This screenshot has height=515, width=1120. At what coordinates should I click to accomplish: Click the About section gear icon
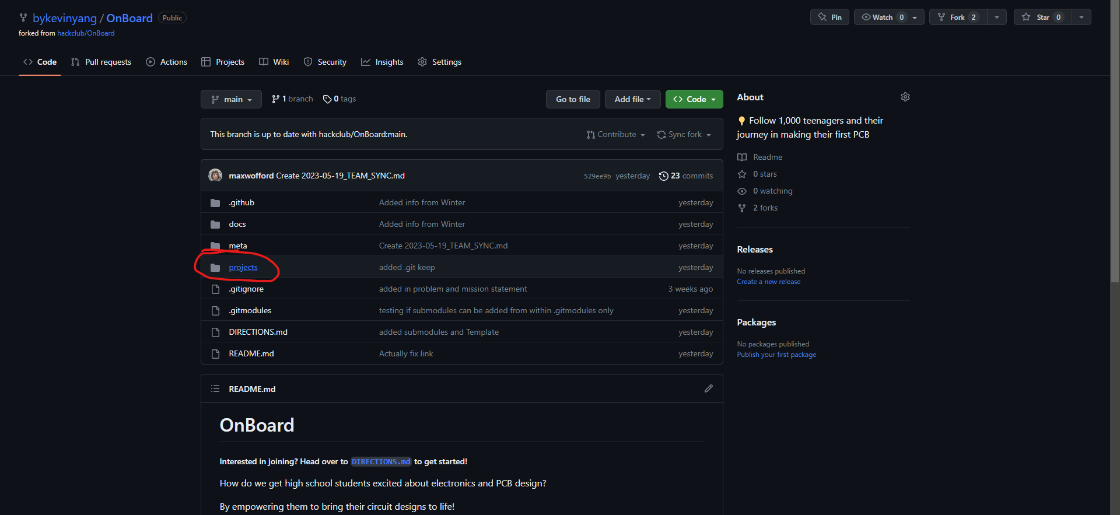coord(905,97)
